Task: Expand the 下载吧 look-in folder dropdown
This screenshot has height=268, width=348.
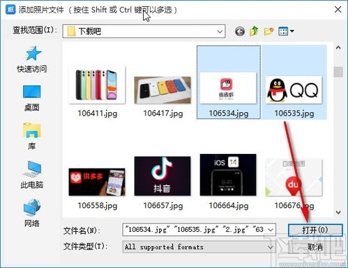Action: tap(220, 31)
